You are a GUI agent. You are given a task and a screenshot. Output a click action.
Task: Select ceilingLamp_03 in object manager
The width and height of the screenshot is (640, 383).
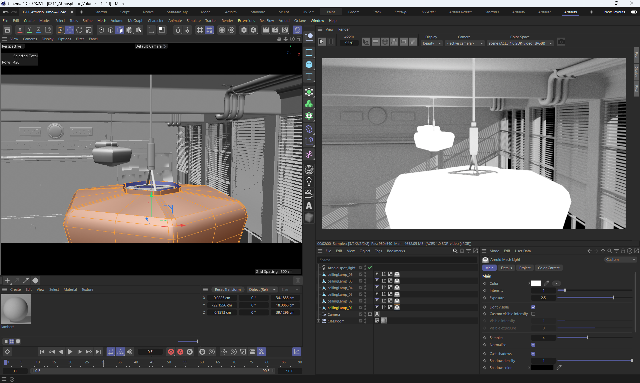tap(340, 294)
